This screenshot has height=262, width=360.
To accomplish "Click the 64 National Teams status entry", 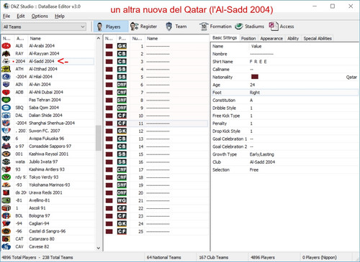I will pos(164,258).
